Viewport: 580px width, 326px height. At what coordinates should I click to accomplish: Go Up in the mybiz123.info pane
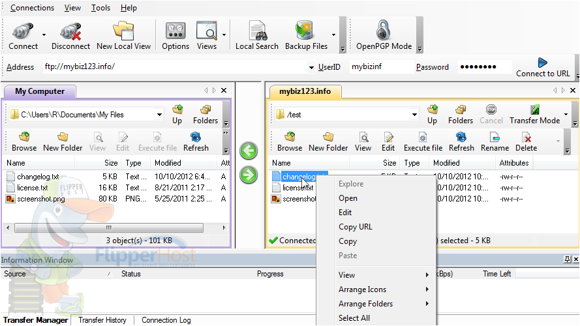click(x=432, y=110)
